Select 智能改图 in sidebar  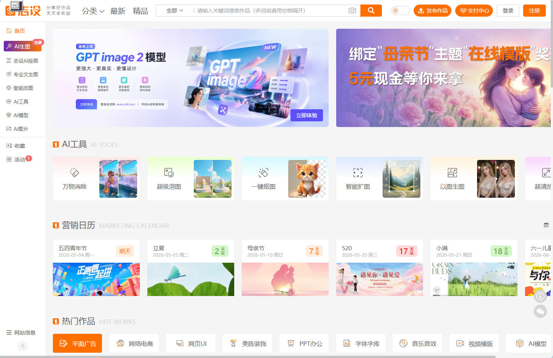tap(20, 88)
